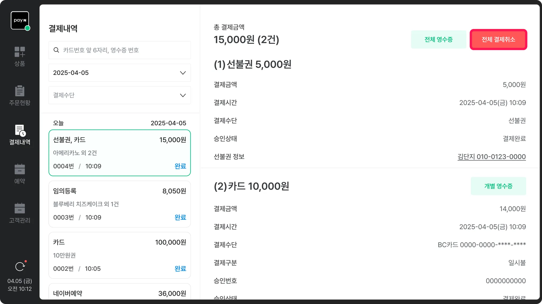
Task: Click the search magnifier icon
Action: click(56, 50)
